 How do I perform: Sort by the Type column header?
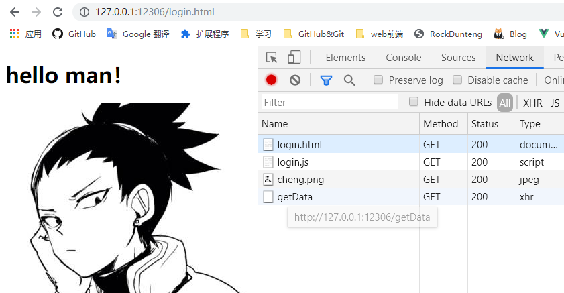pyautogui.click(x=540, y=123)
